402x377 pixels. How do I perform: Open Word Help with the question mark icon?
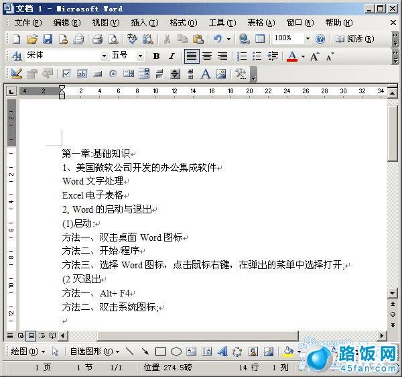pos(320,39)
